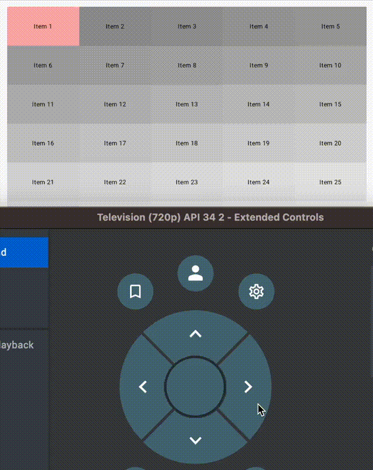Click the settings gear remote button
Viewport: 373px width, 470px height.
(256, 291)
